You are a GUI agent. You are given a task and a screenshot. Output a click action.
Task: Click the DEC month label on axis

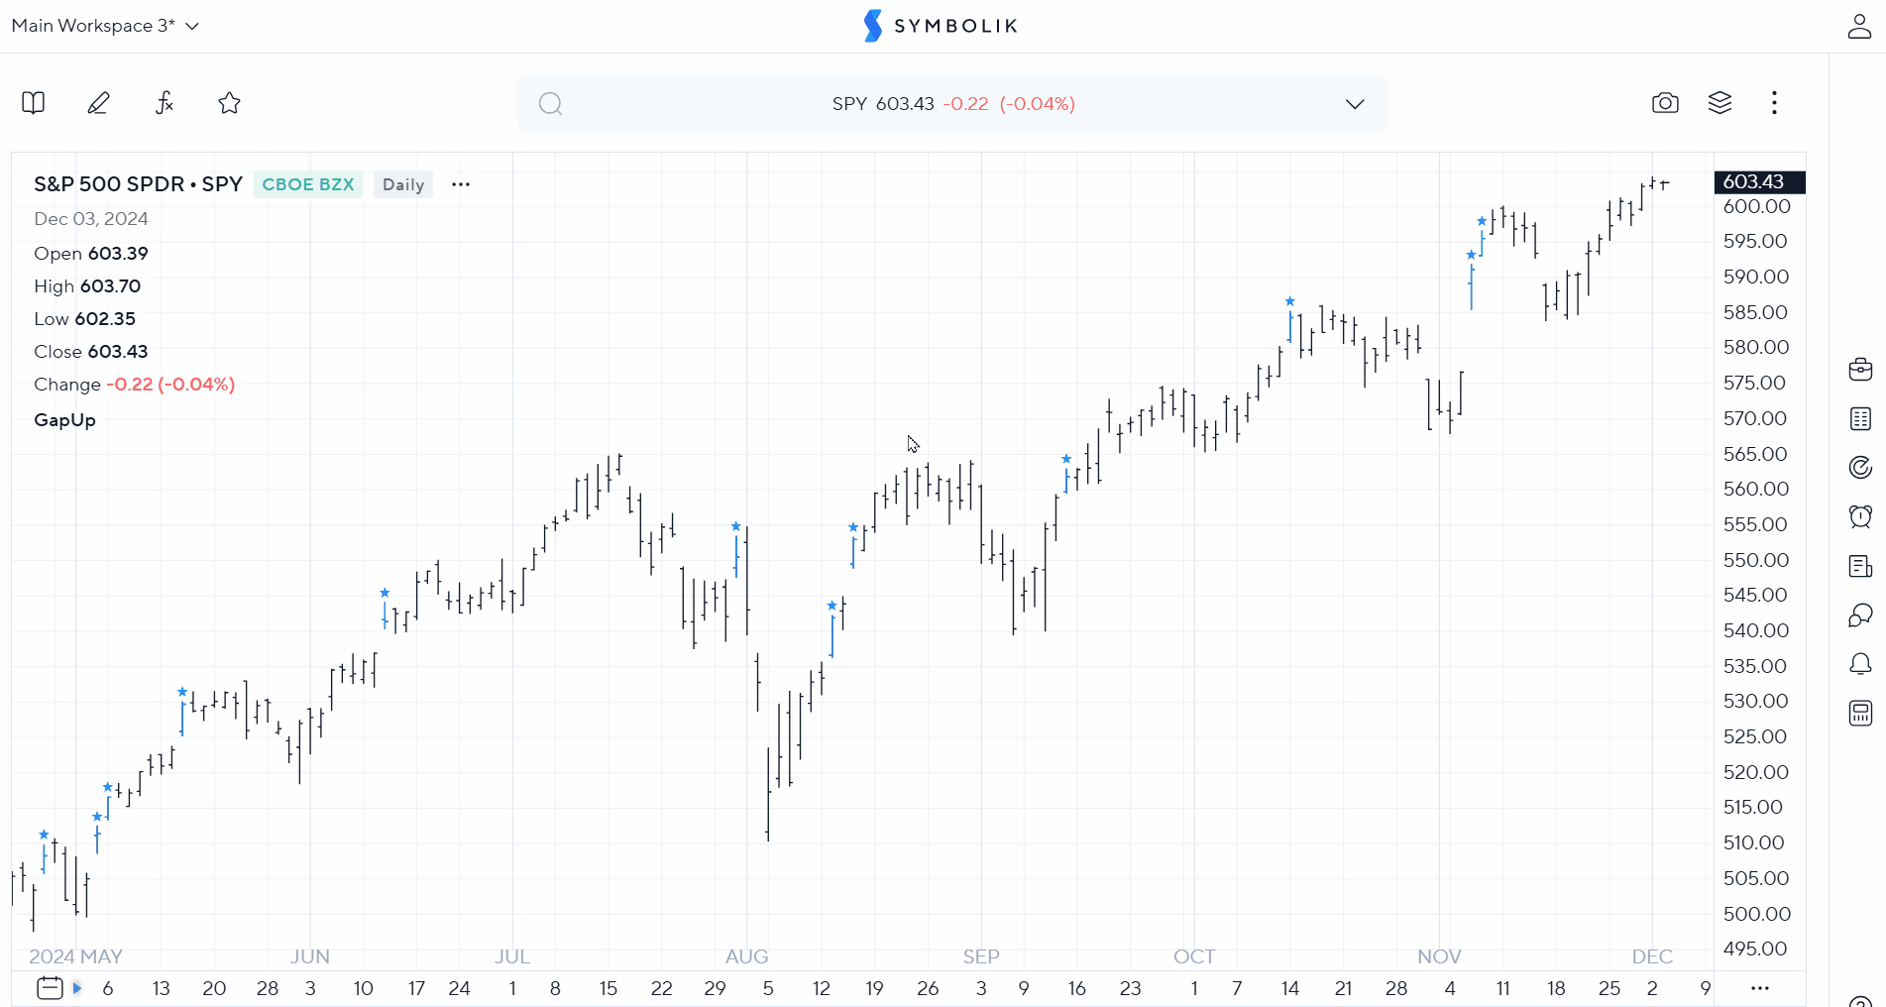pyautogui.click(x=1652, y=956)
